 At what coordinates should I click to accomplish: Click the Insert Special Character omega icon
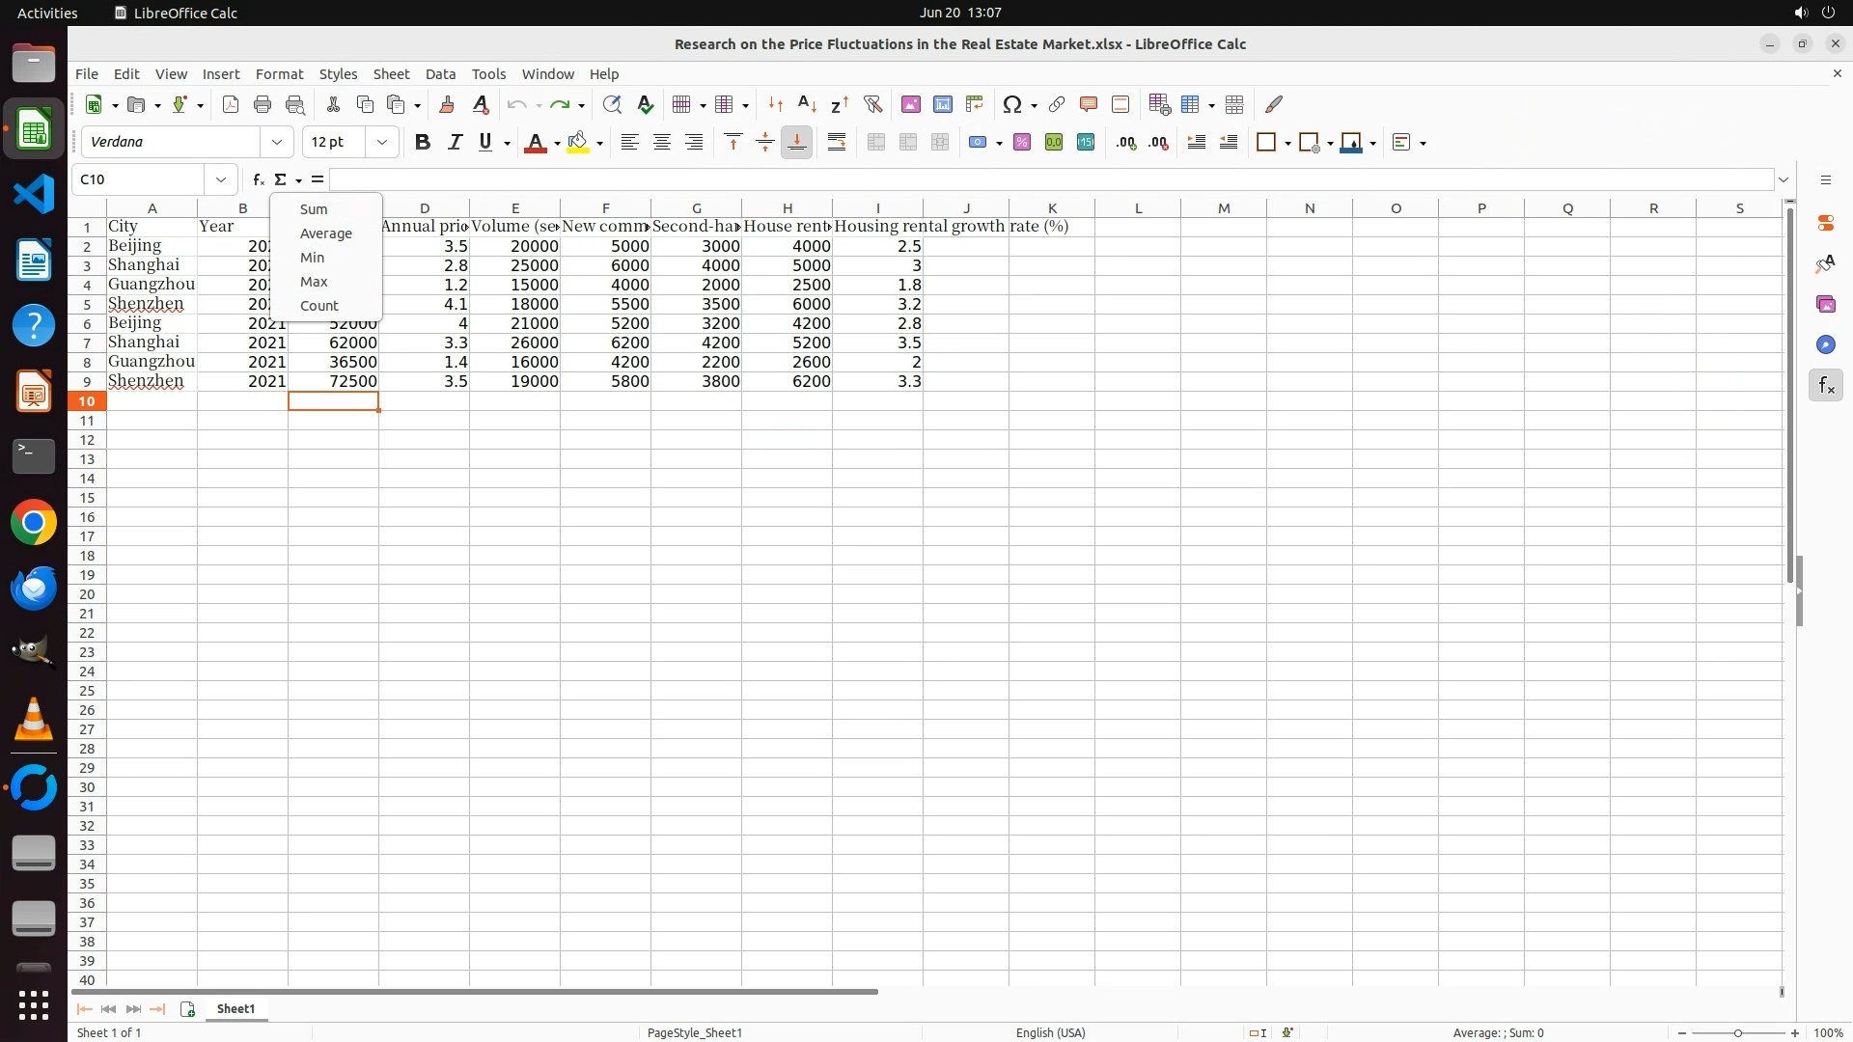pyautogui.click(x=1011, y=104)
